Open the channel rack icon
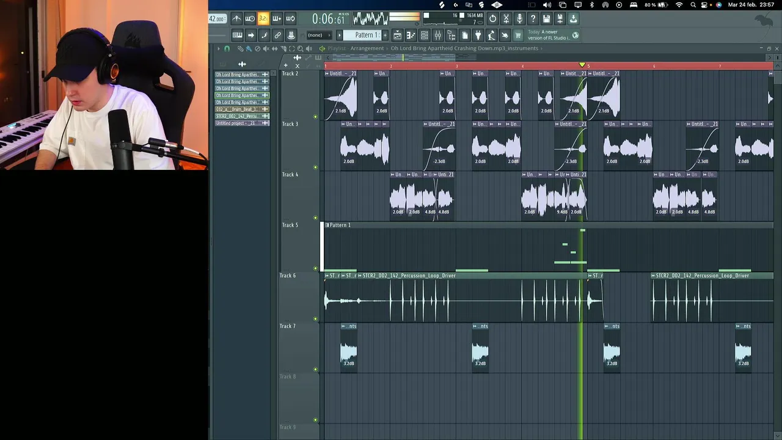782x440 pixels. (x=424, y=35)
